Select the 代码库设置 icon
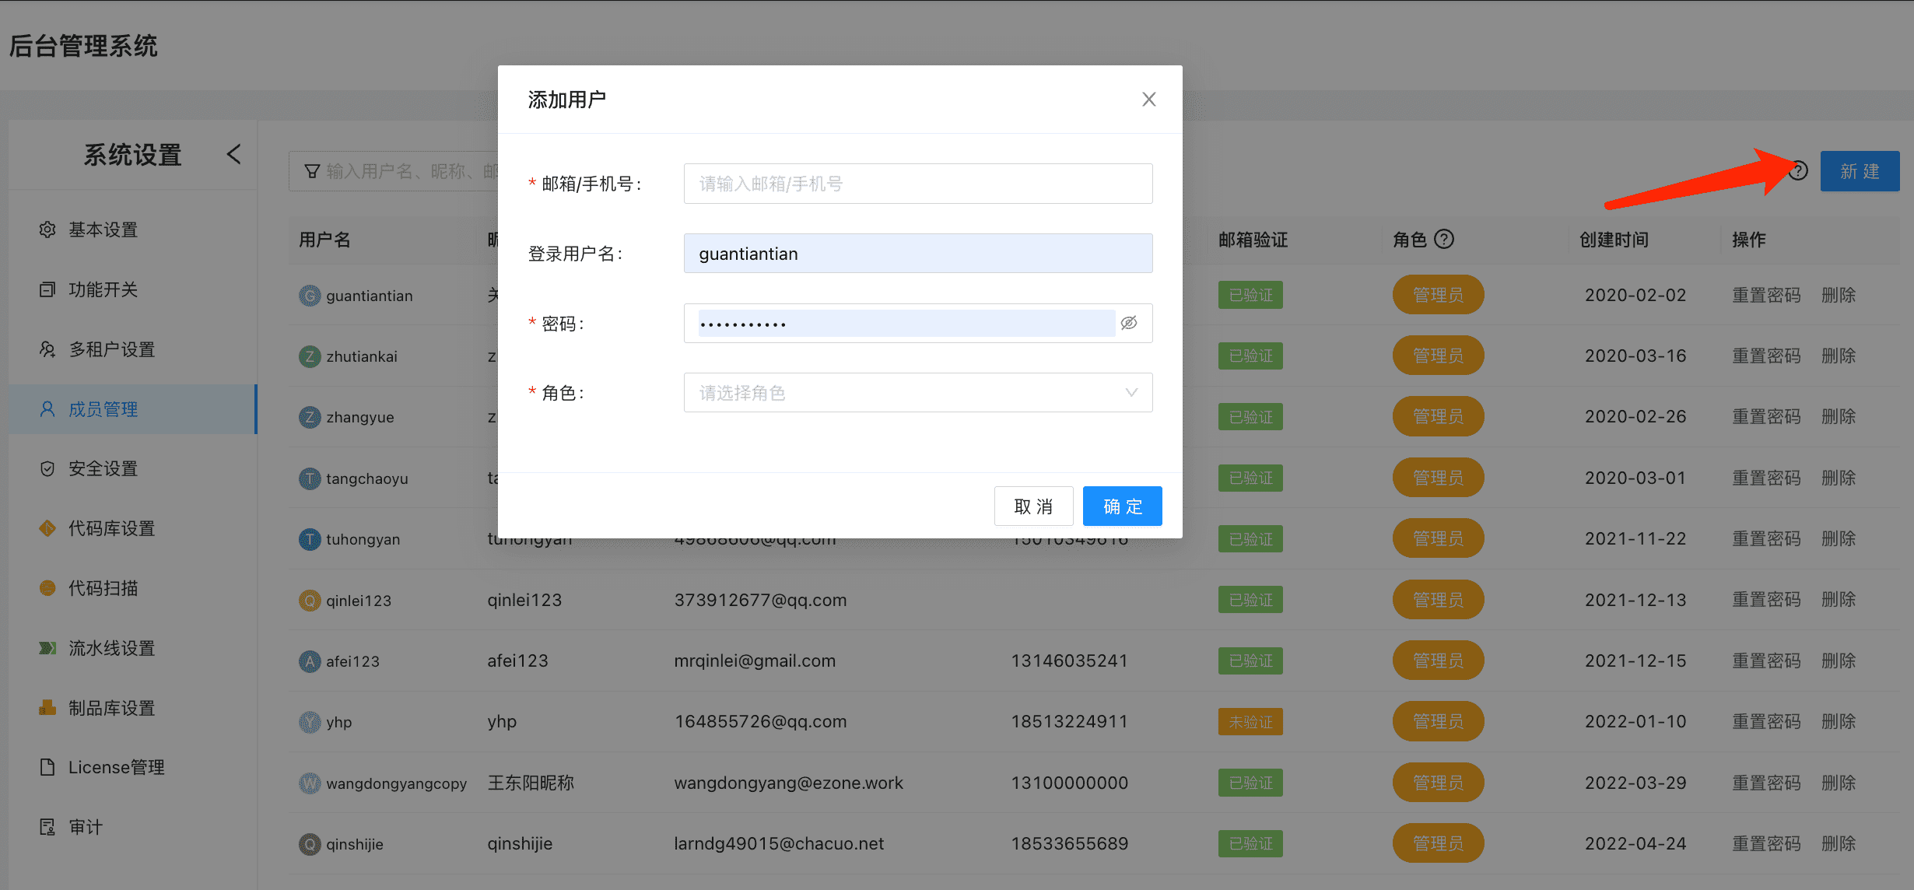 [46, 527]
